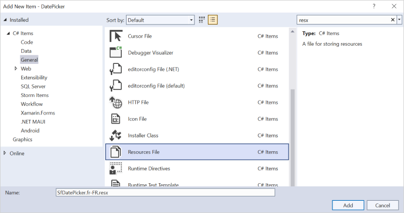Switch to medium icons list view
Image resolution: width=404 pixels, height=213 pixels.
pyautogui.click(x=213, y=20)
